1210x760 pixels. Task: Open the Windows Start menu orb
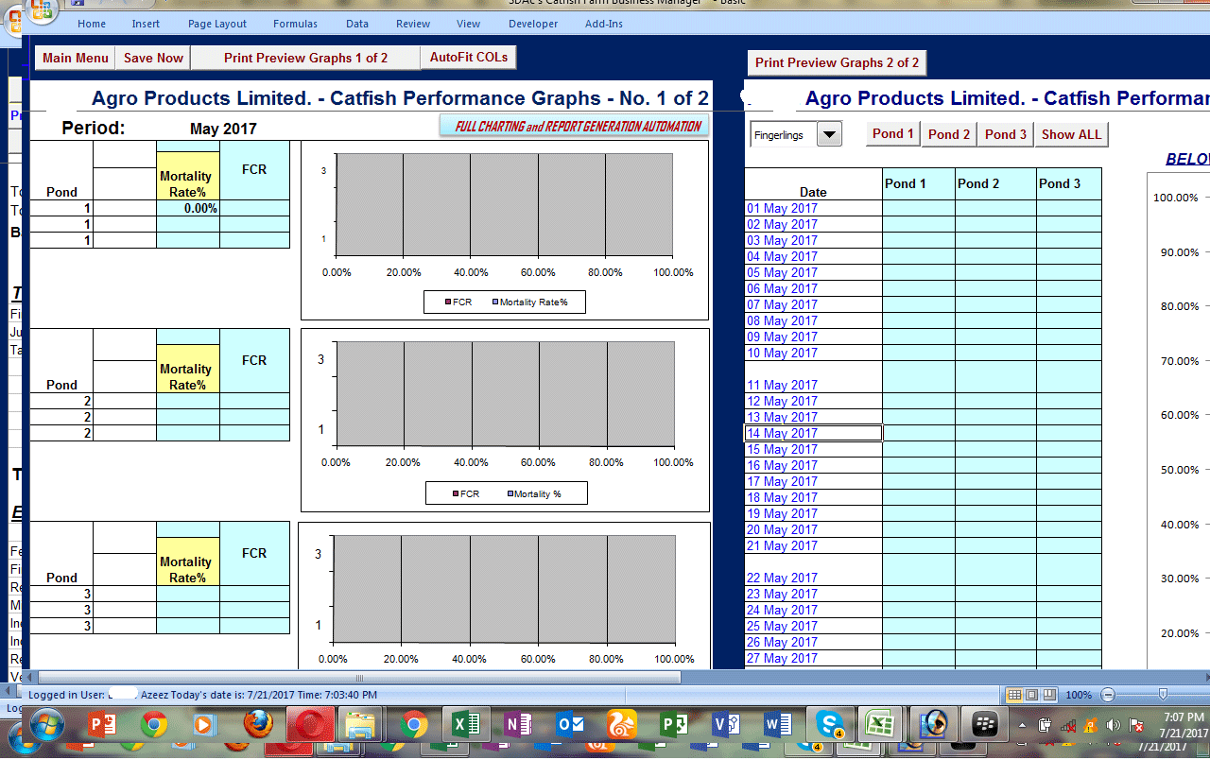(47, 725)
